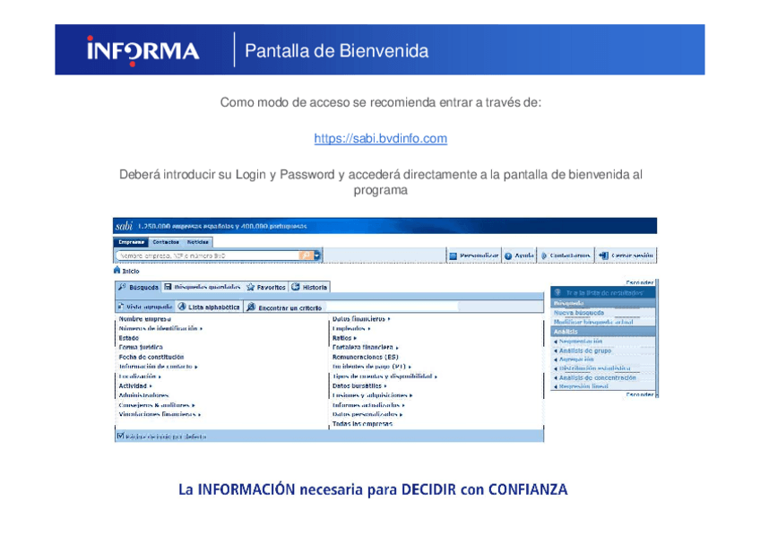Expand Tipos de cuentas y disponibilidad
The height and width of the screenshot is (537, 760).
[384, 377]
